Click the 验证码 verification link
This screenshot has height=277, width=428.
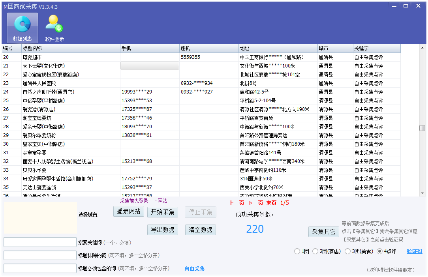click(x=414, y=251)
